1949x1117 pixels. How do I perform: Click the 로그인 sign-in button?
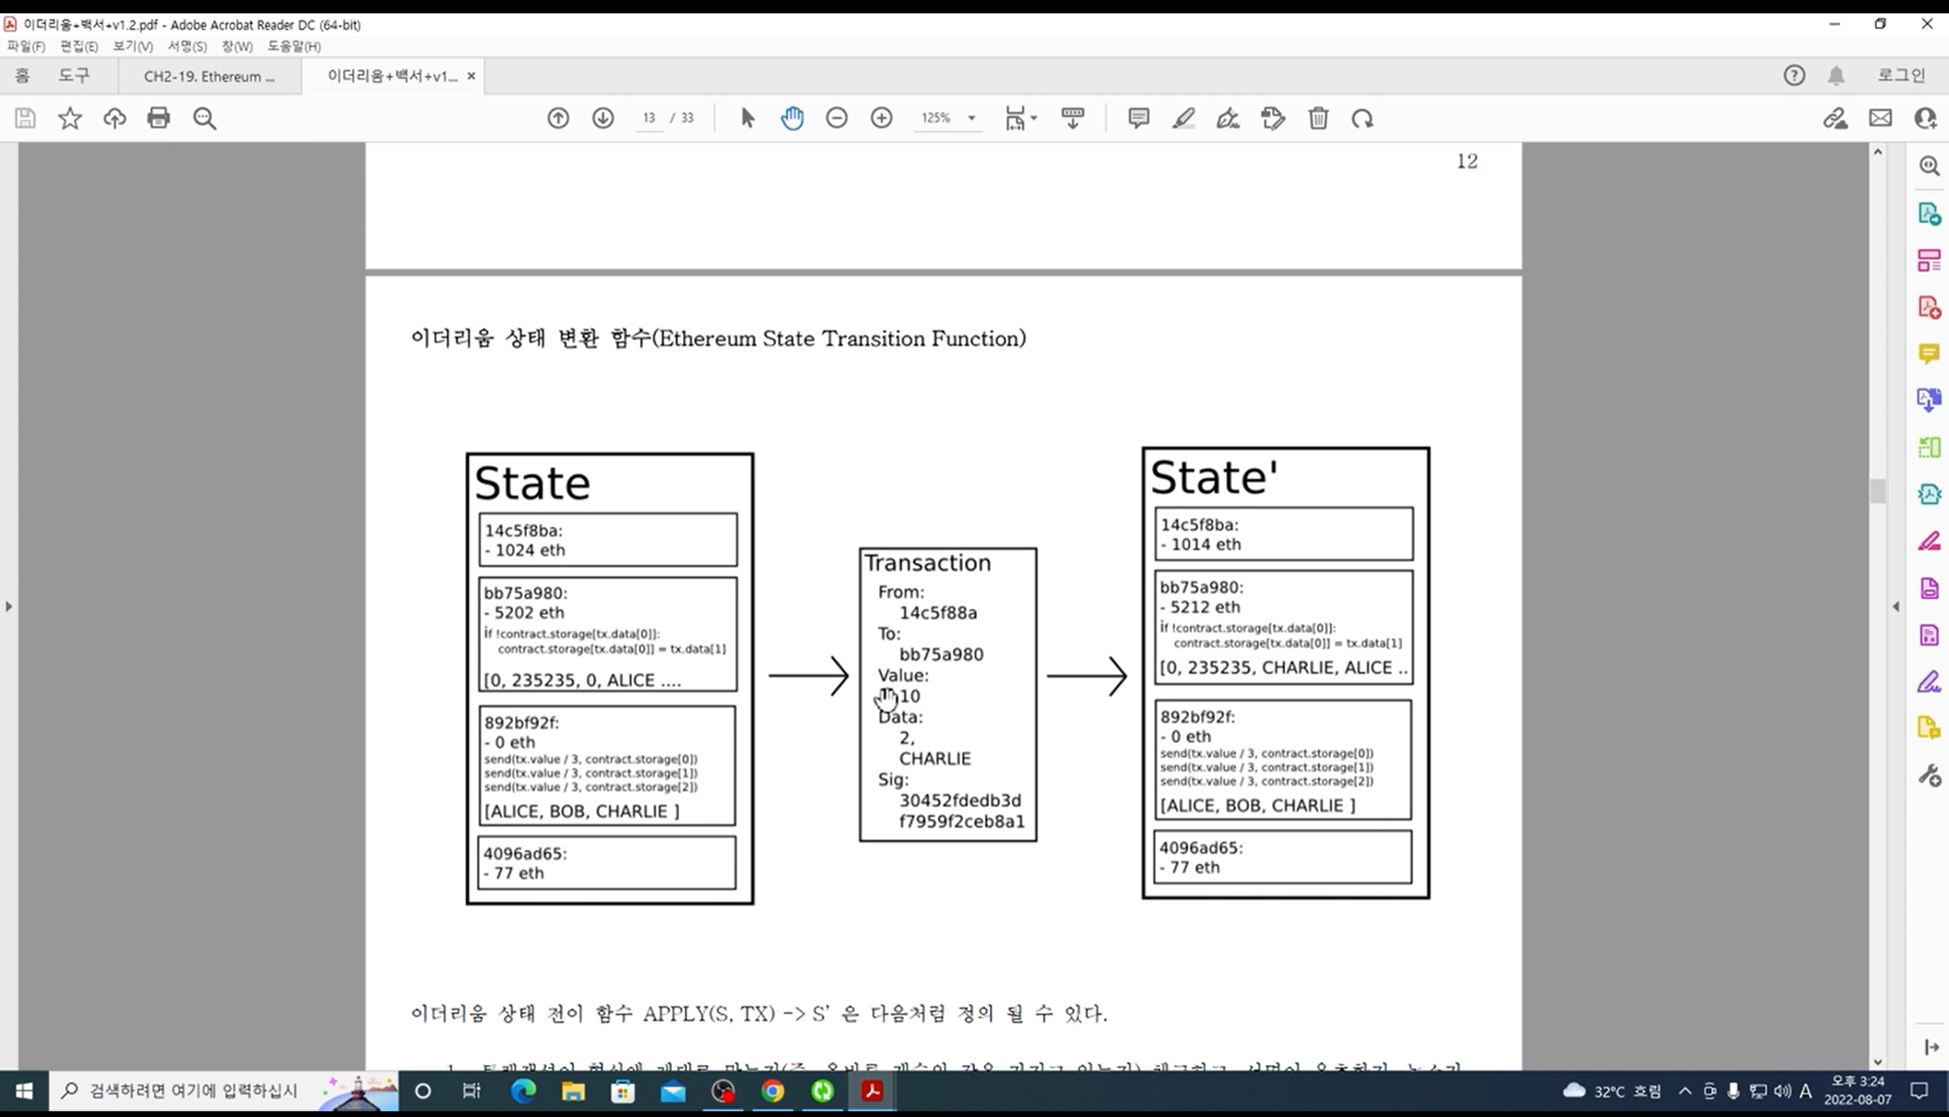coord(1901,75)
